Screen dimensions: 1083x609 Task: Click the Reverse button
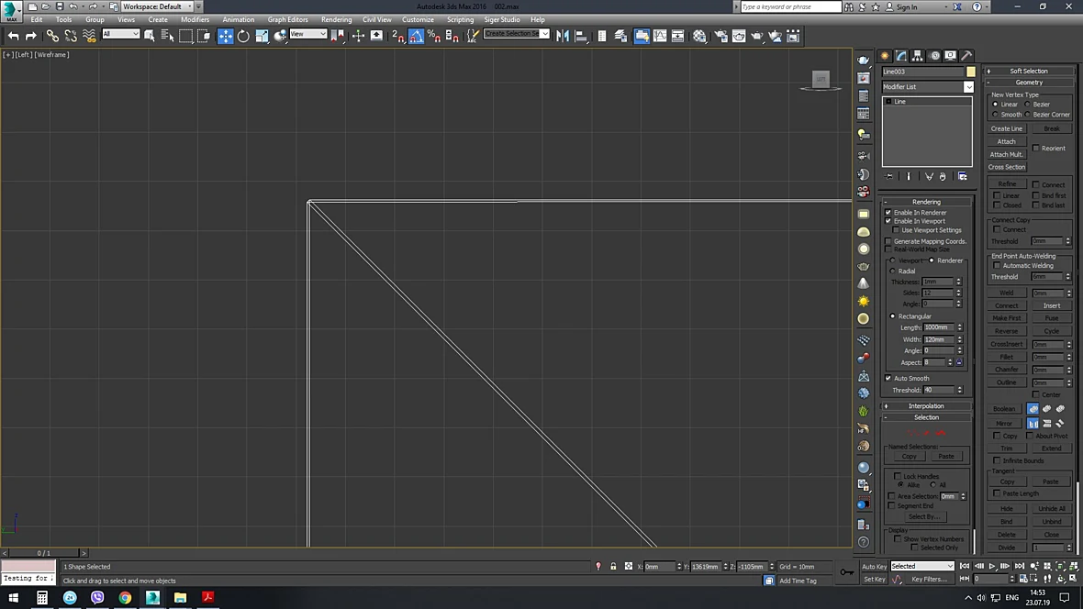click(x=1006, y=331)
